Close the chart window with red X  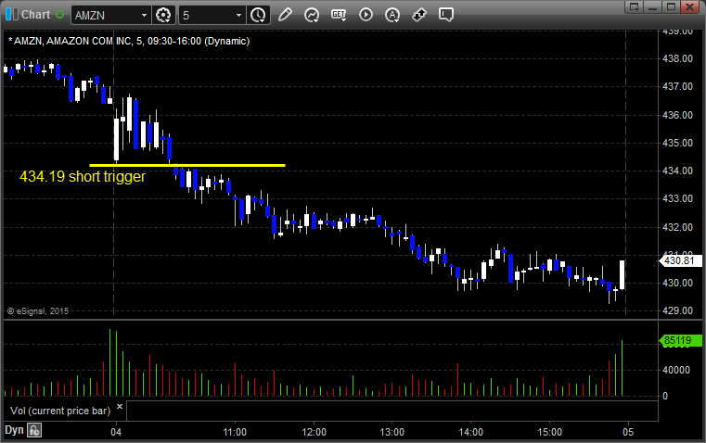coord(690,6)
